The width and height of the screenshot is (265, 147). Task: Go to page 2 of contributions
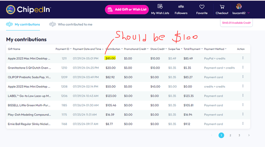pyautogui.click(x=230, y=135)
